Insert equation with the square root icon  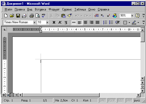point(96,16)
